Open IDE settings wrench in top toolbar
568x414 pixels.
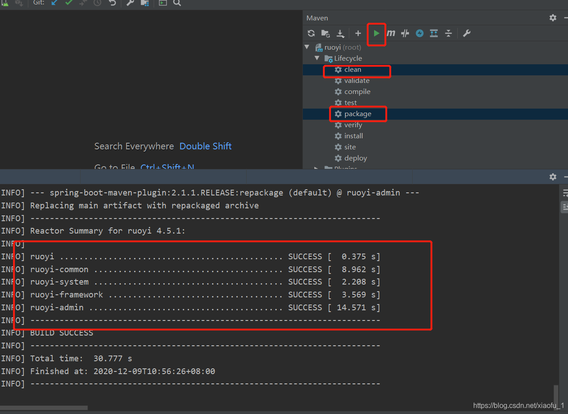tap(130, 3)
